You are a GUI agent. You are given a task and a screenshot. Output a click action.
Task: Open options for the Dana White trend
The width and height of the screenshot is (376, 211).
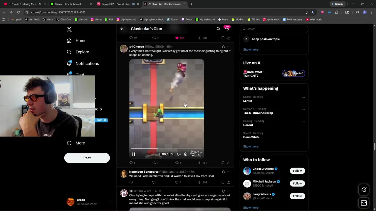click(x=303, y=134)
